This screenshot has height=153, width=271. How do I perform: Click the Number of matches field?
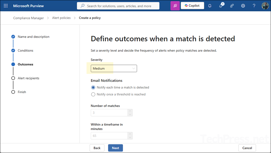pos(109,113)
